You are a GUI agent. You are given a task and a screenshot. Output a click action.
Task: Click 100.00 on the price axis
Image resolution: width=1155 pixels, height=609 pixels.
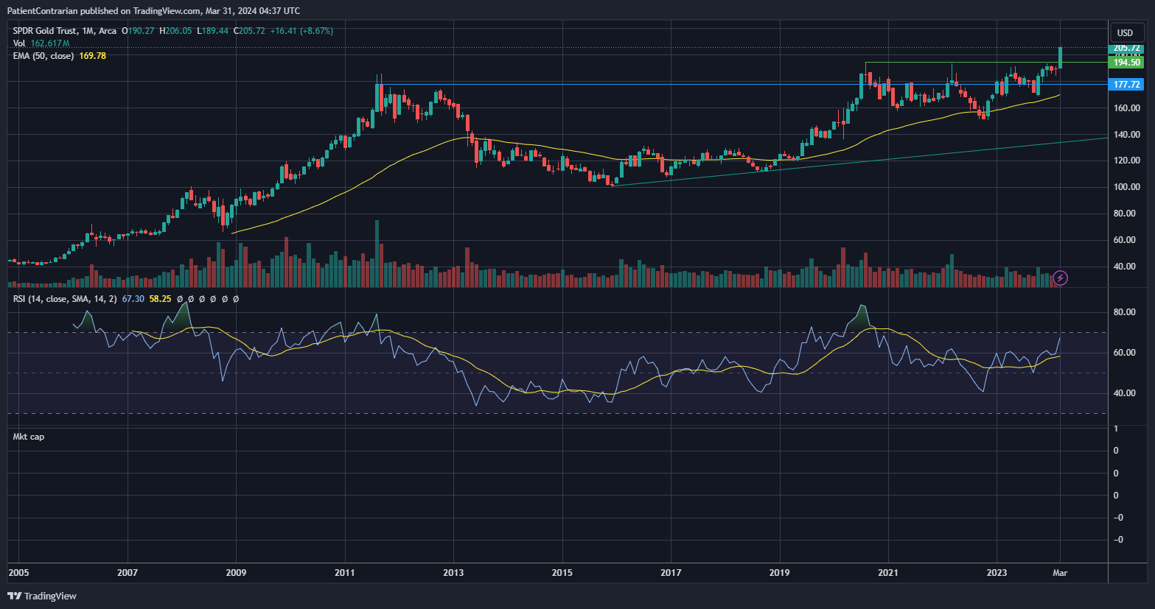[x=1127, y=187]
